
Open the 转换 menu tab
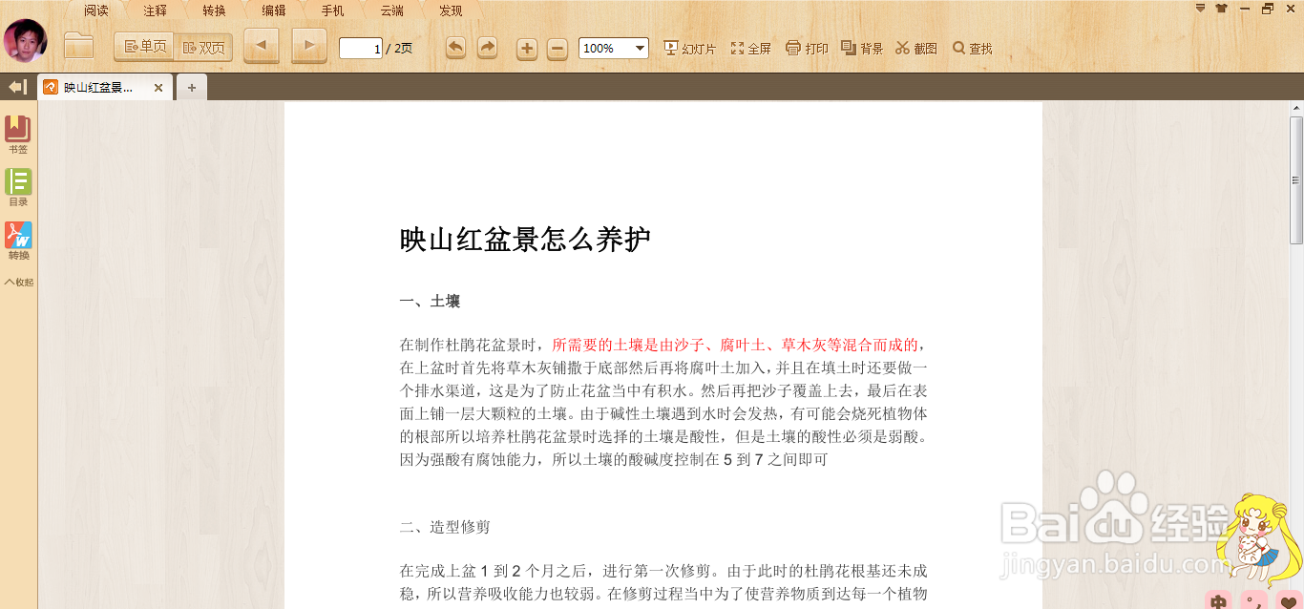coord(214,10)
